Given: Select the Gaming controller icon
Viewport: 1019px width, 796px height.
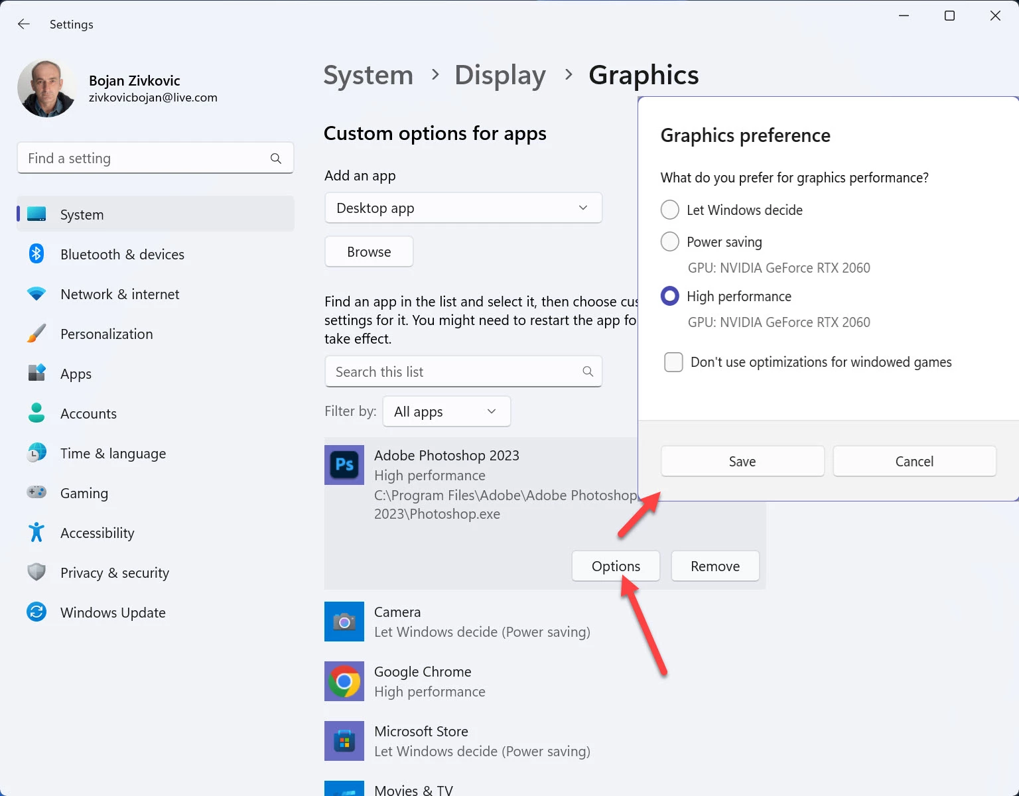Looking at the screenshot, I should point(36,492).
